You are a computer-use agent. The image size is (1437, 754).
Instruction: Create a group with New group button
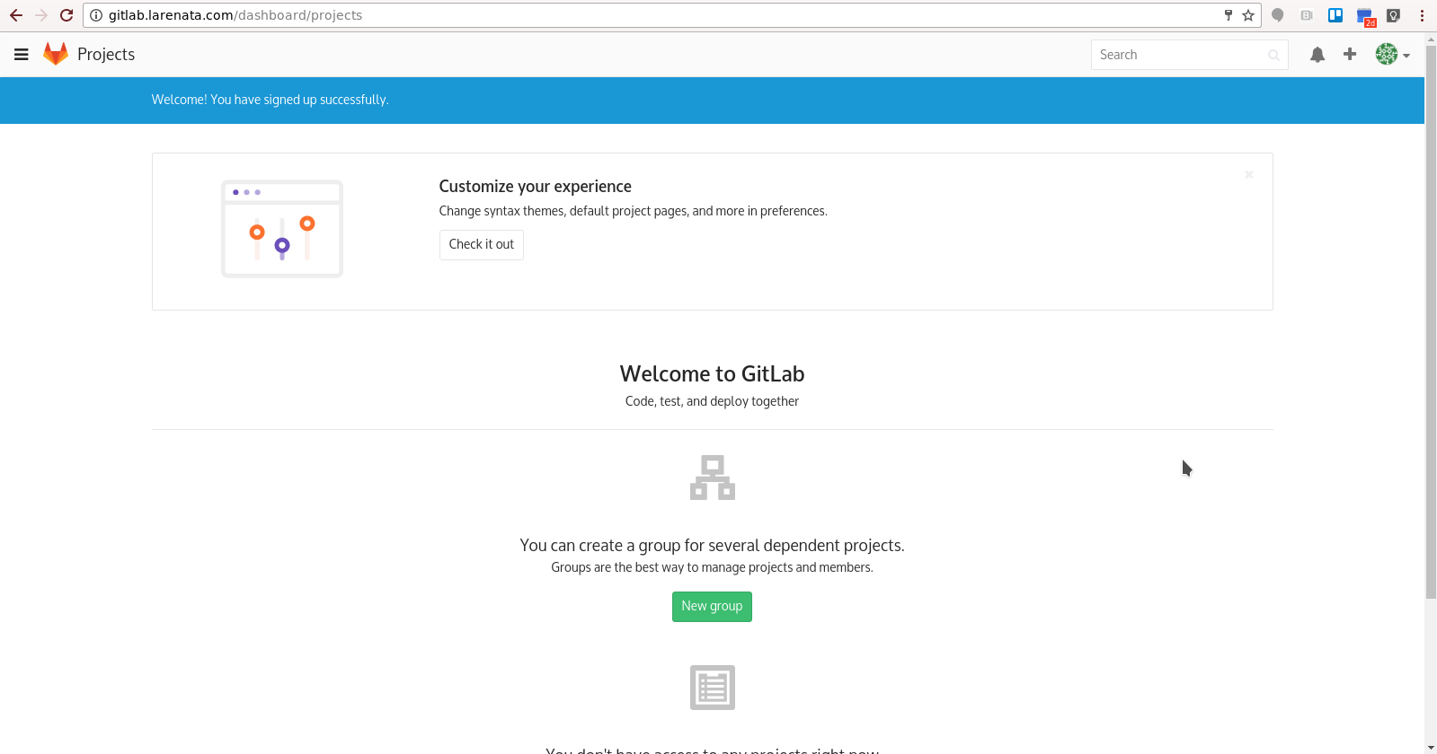[712, 607]
